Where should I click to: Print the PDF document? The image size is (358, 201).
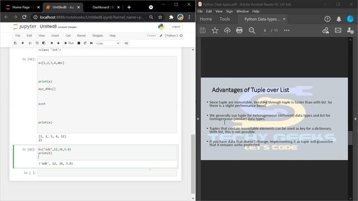tap(239, 30)
